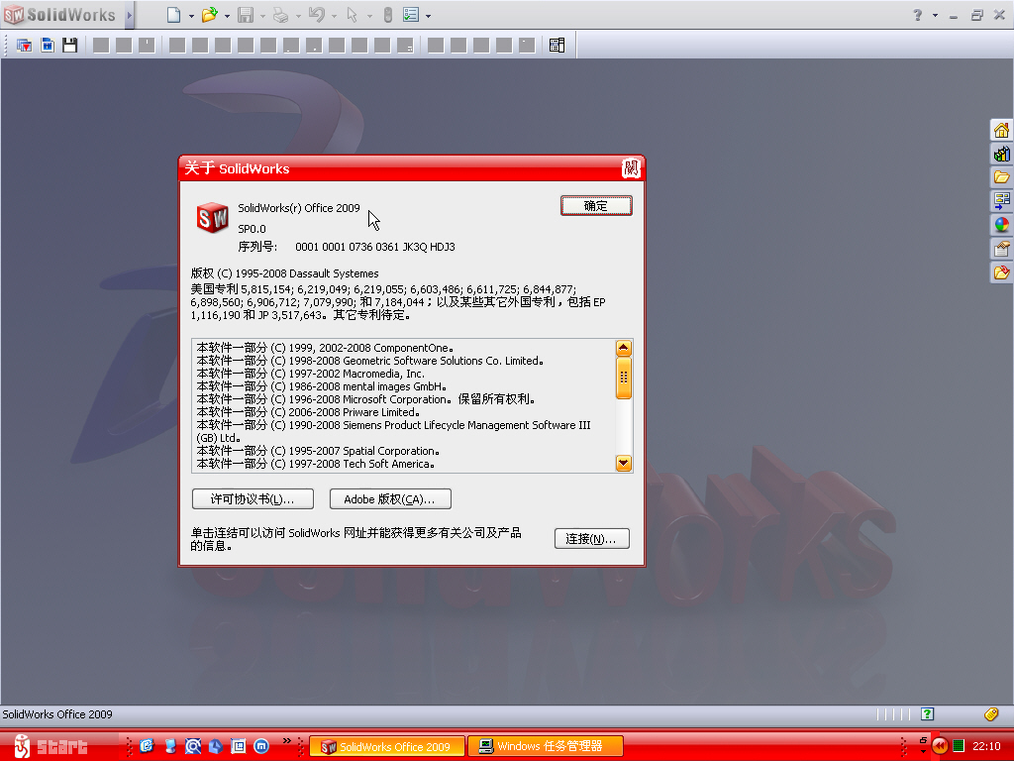The width and height of the screenshot is (1014, 761).
Task: Click the 'SolidWorks Office 2009' status bar text
Action: 56,714
